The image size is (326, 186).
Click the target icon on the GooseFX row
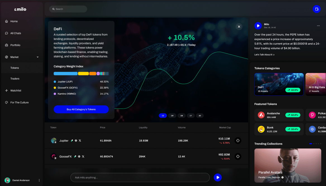[238, 156]
